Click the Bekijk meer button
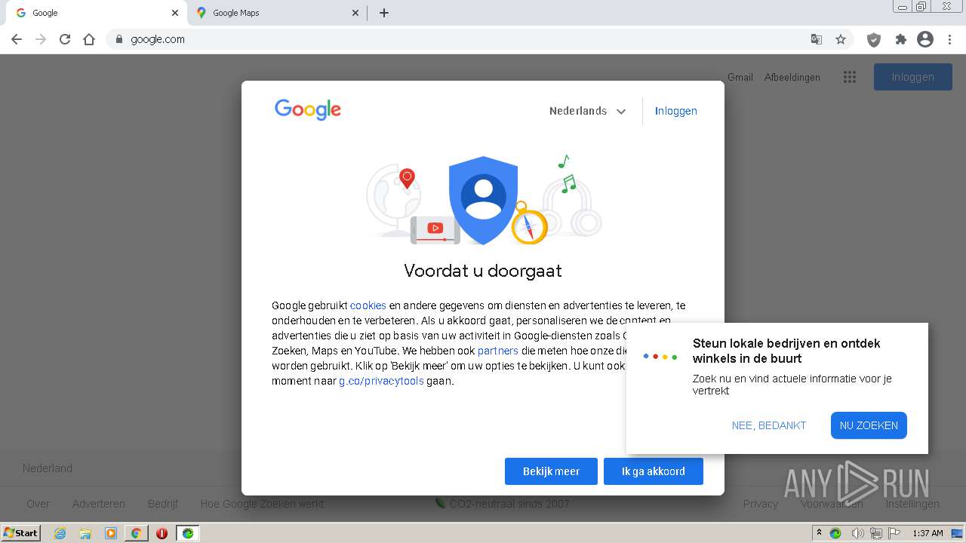The image size is (966, 543). point(551,471)
